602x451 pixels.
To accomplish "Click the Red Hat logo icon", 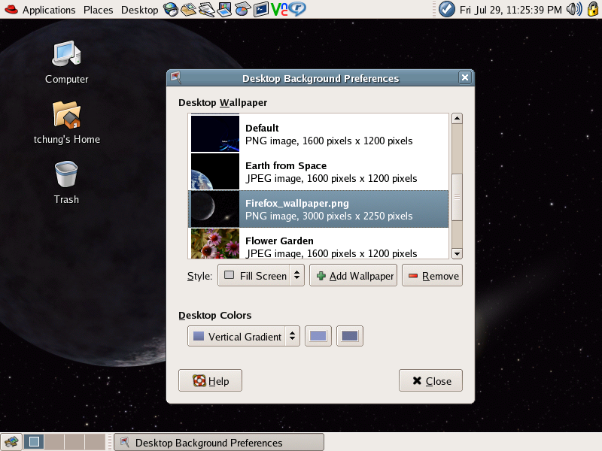I will pos(11,9).
